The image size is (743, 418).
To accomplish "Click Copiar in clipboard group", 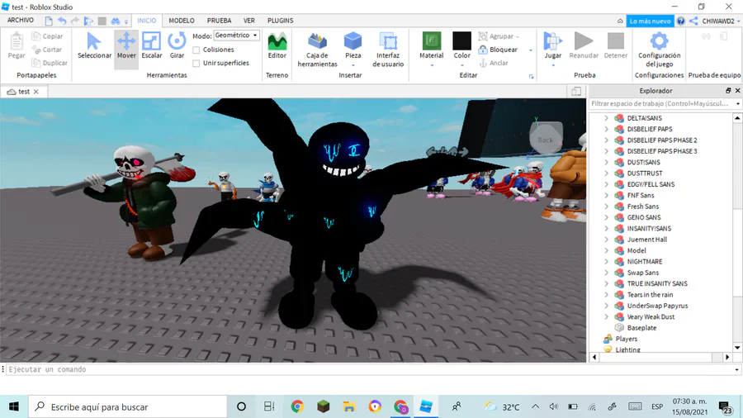I will tap(47, 36).
